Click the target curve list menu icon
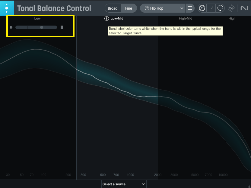Viewport: 251px width, 188px height. [190, 8]
